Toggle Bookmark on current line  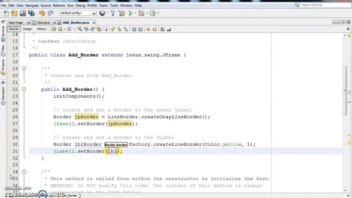pos(126,29)
